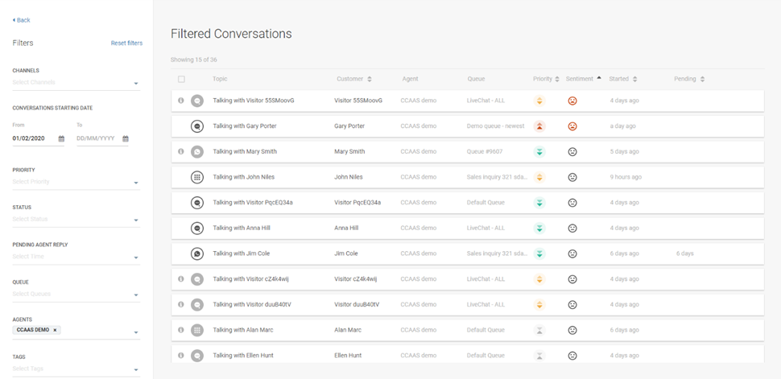Screen dimensions: 781x379
Task: Remove the CCAAS DEMO agent chip
Action: (55, 330)
